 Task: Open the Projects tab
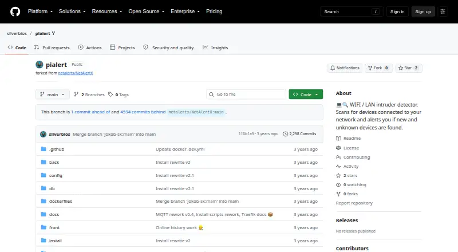[x=123, y=48]
